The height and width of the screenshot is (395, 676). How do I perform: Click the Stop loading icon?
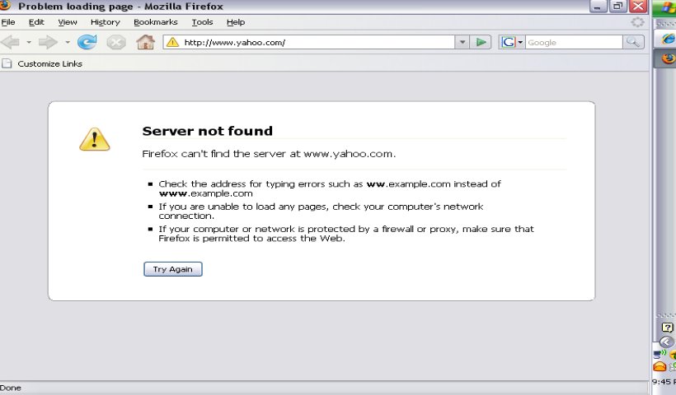116,42
